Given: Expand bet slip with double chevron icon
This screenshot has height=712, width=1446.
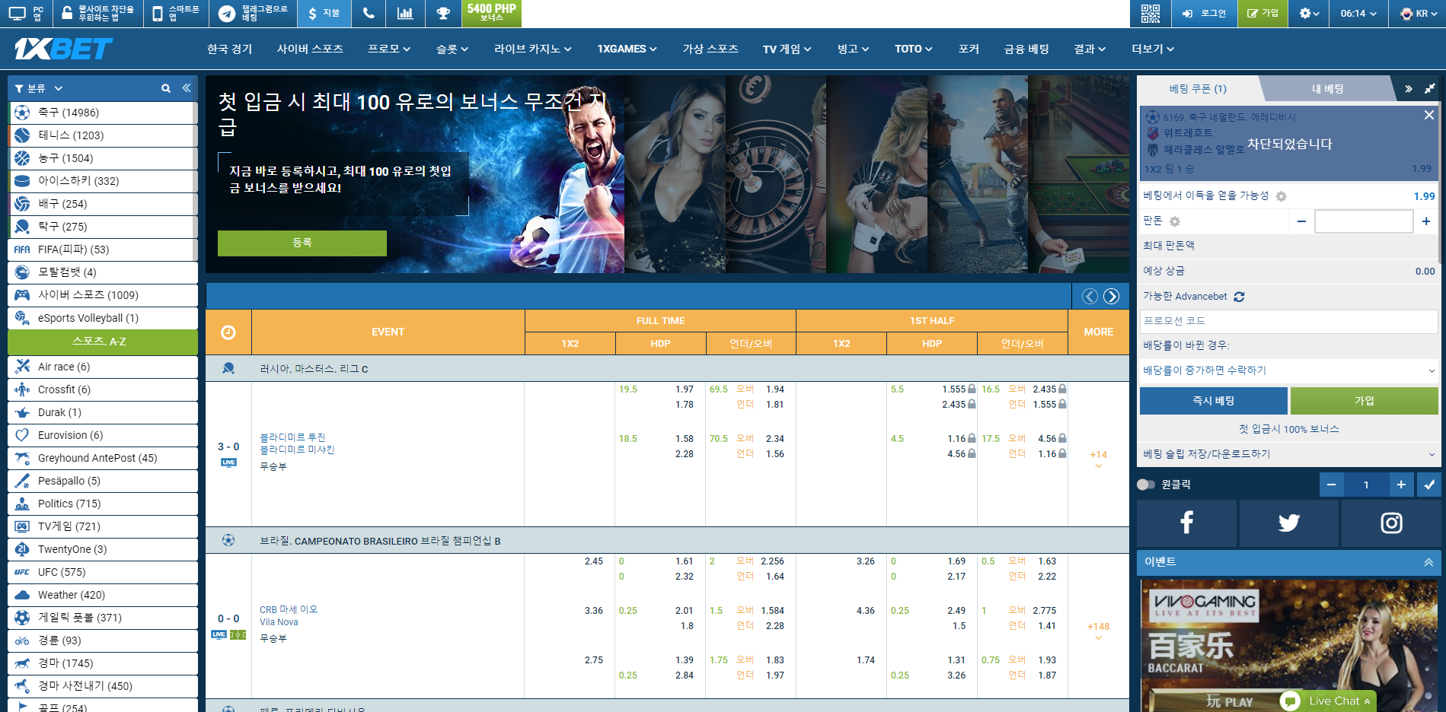Looking at the screenshot, I should point(1409,89).
